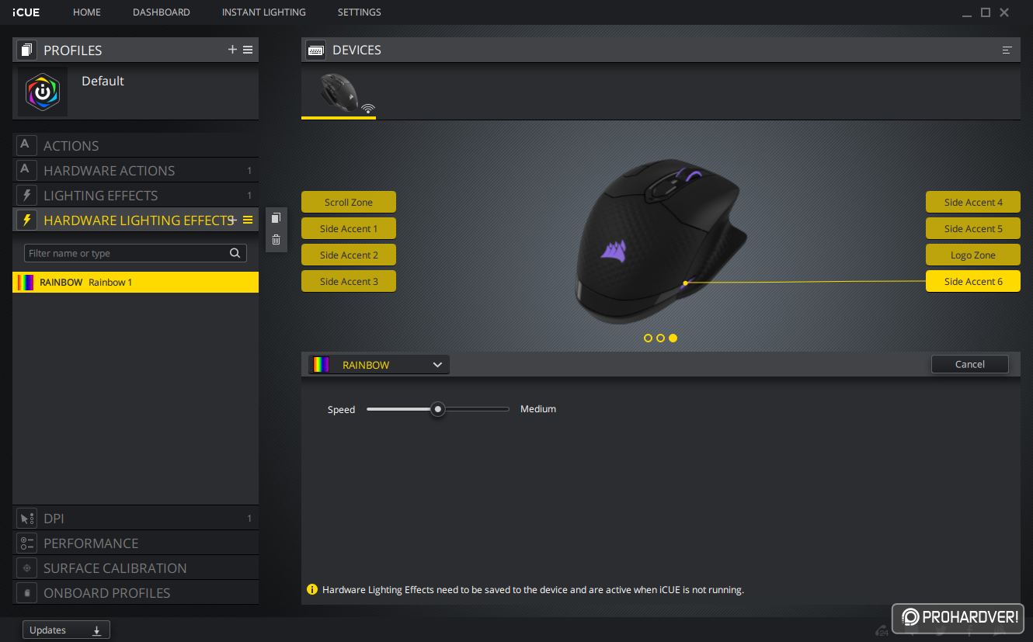Maximize the iCUE window
The image size is (1033, 642).
pyautogui.click(x=986, y=12)
